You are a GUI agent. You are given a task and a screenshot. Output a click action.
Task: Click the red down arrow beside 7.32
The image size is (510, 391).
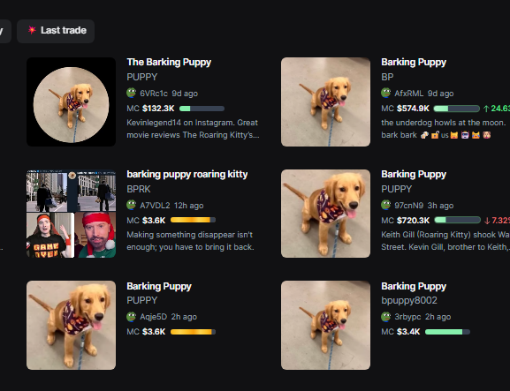tap(487, 221)
